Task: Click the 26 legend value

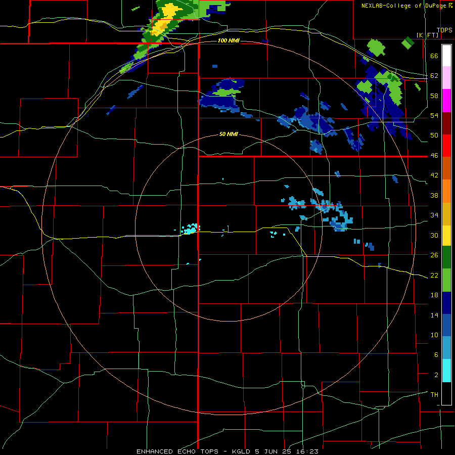Action: click(x=434, y=255)
